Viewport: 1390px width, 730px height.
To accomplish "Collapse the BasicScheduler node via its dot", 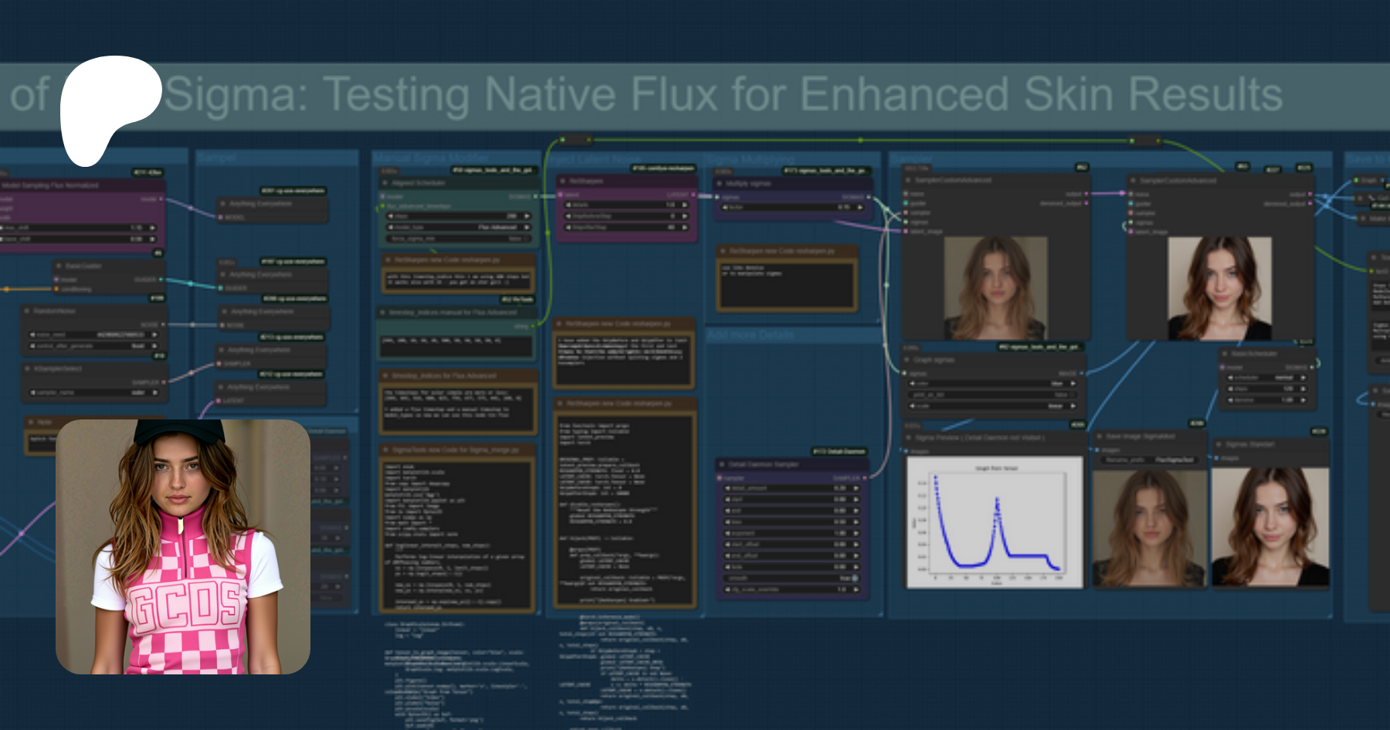I will click(1224, 354).
